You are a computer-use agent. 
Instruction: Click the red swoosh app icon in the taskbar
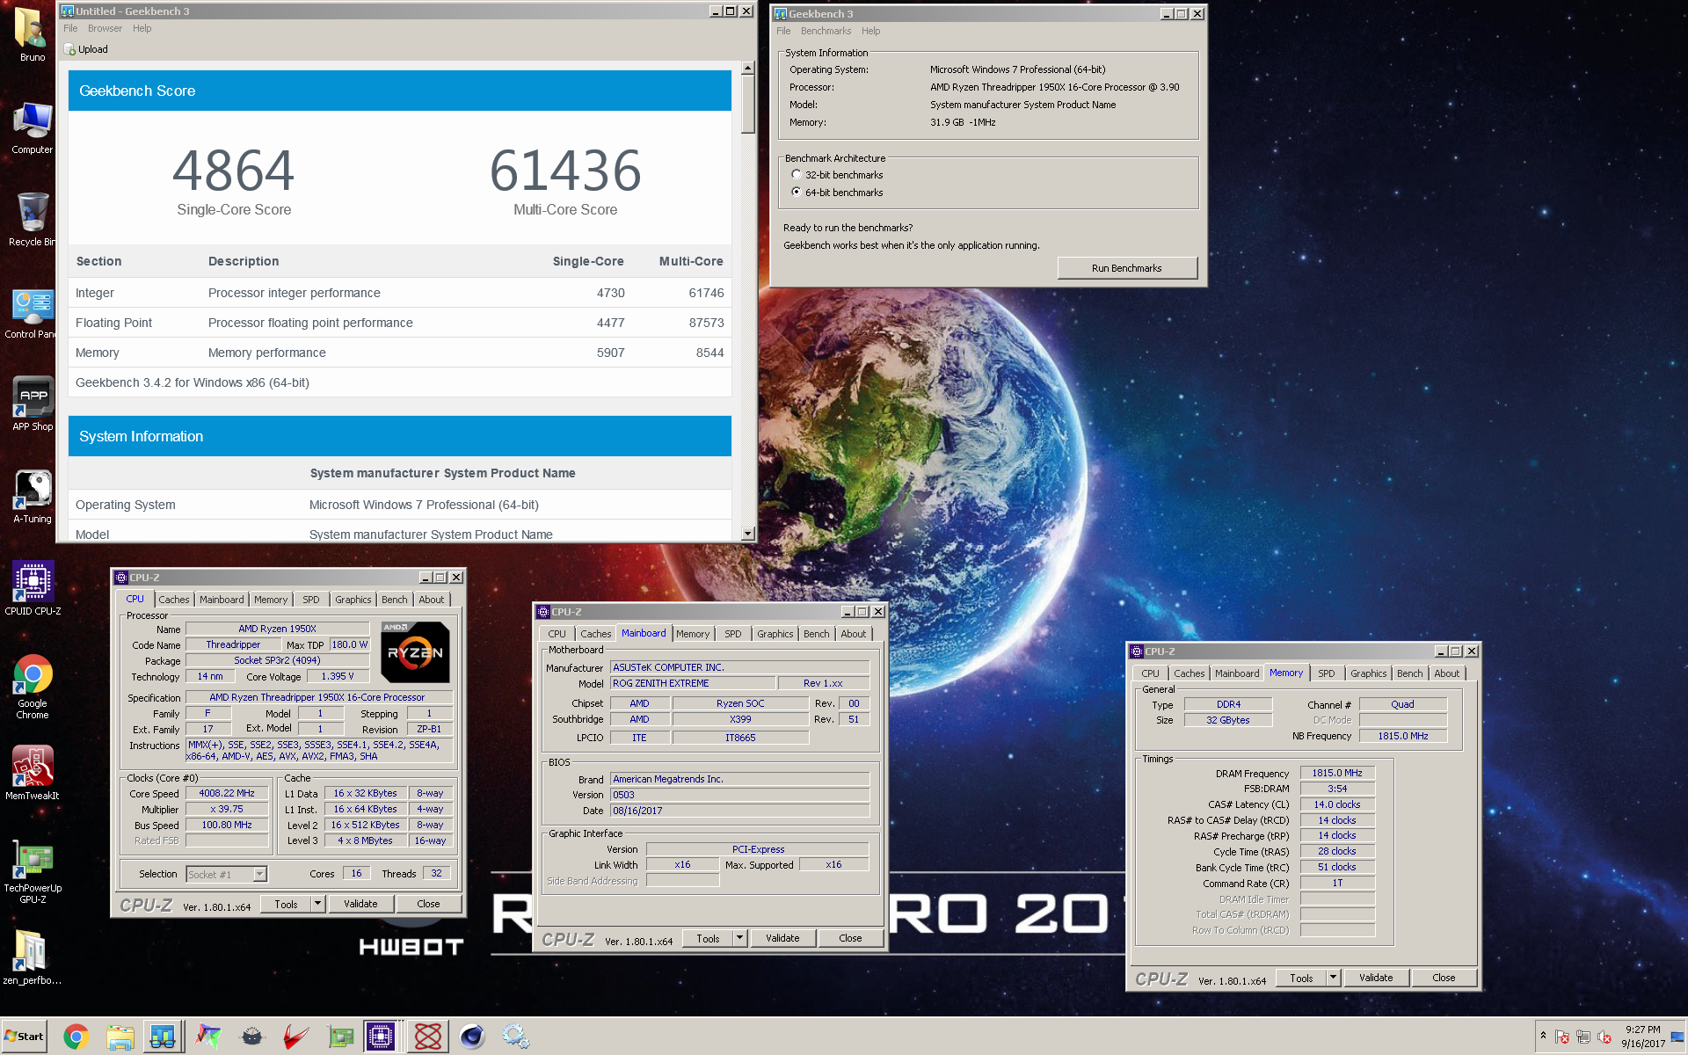(x=296, y=1037)
